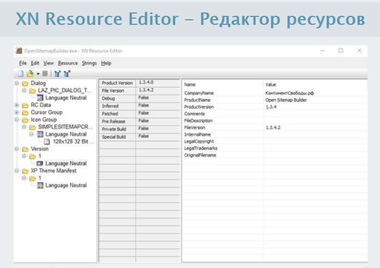The height and width of the screenshot is (268, 380).
Task: Open the File menu
Action: click(x=23, y=63)
